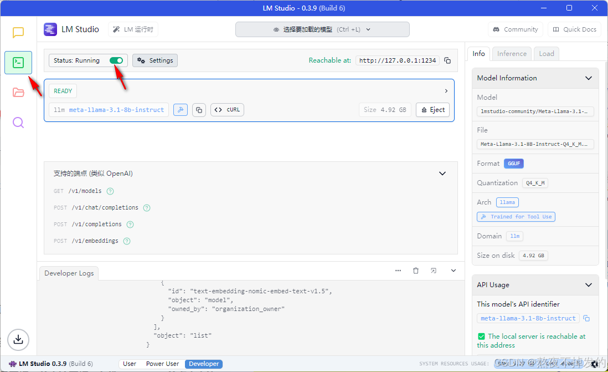Toggle the server Status Running switch
The width and height of the screenshot is (608, 372).
(x=116, y=60)
